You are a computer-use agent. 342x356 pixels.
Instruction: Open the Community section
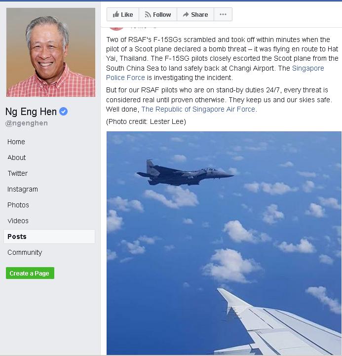click(25, 252)
